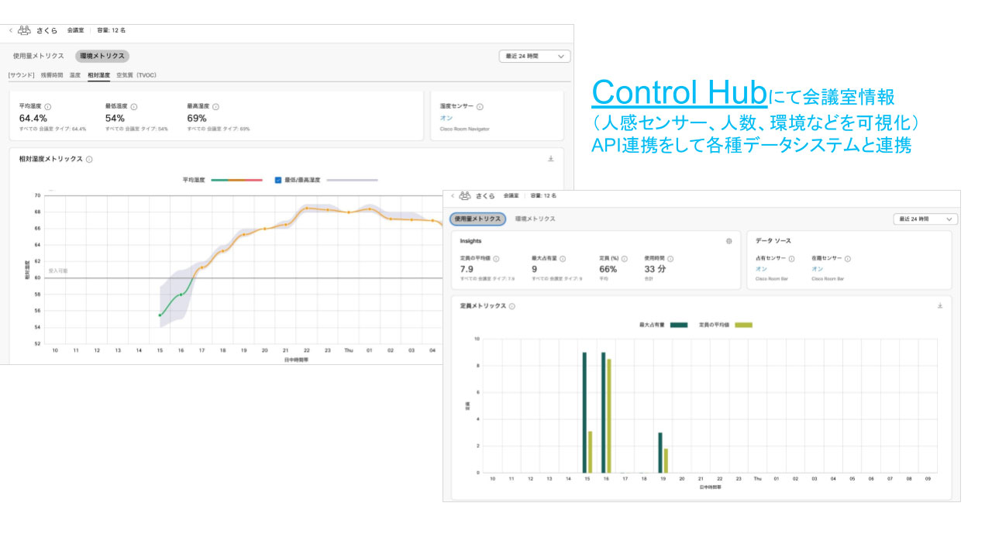Click the 最大占有量 dark green legend swatch
Image resolution: width=992 pixels, height=558 pixels.
pyautogui.click(x=679, y=325)
